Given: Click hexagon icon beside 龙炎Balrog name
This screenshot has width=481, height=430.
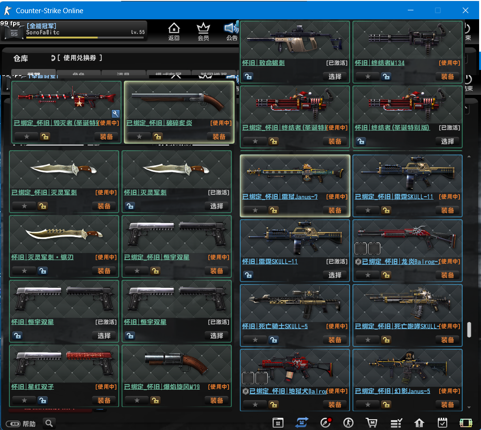Looking at the screenshot, I should coord(358,261).
